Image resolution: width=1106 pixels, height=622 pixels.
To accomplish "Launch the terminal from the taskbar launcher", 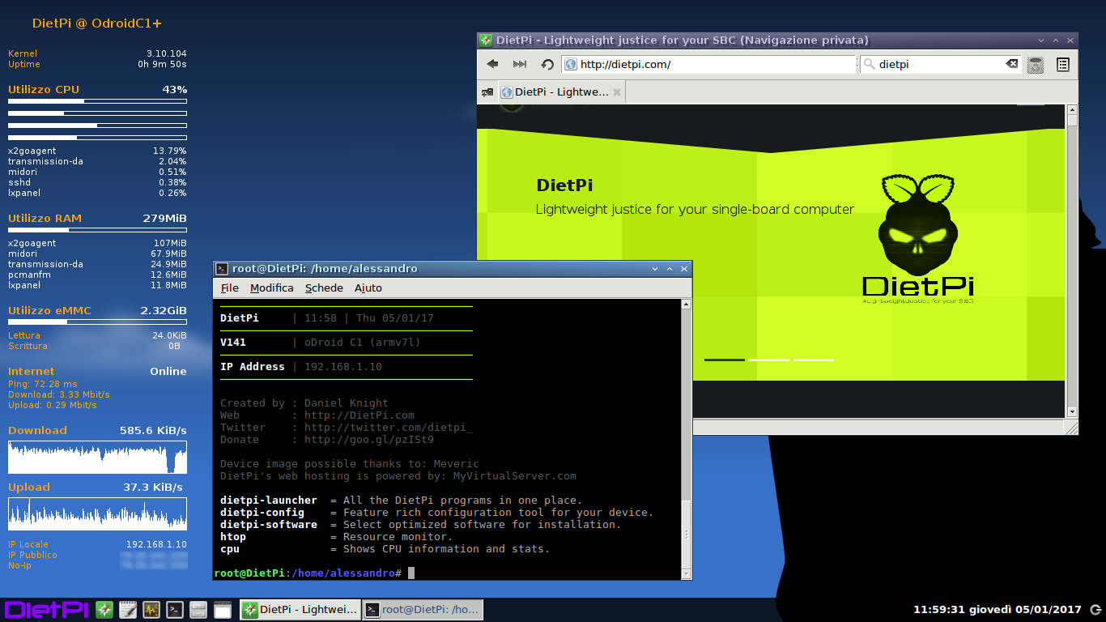I will click(x=175, y=610).
